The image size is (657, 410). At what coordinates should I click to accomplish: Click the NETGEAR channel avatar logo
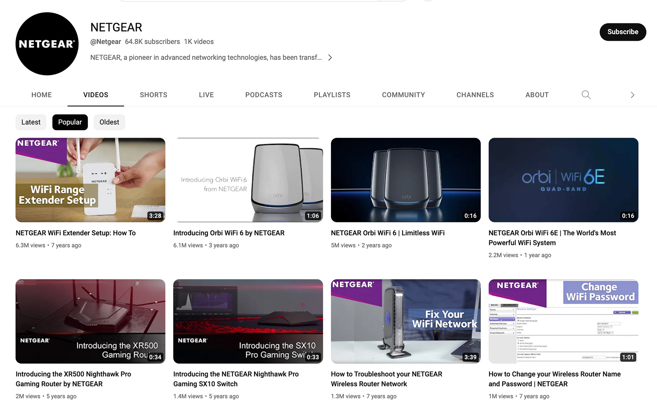point(47,44)
